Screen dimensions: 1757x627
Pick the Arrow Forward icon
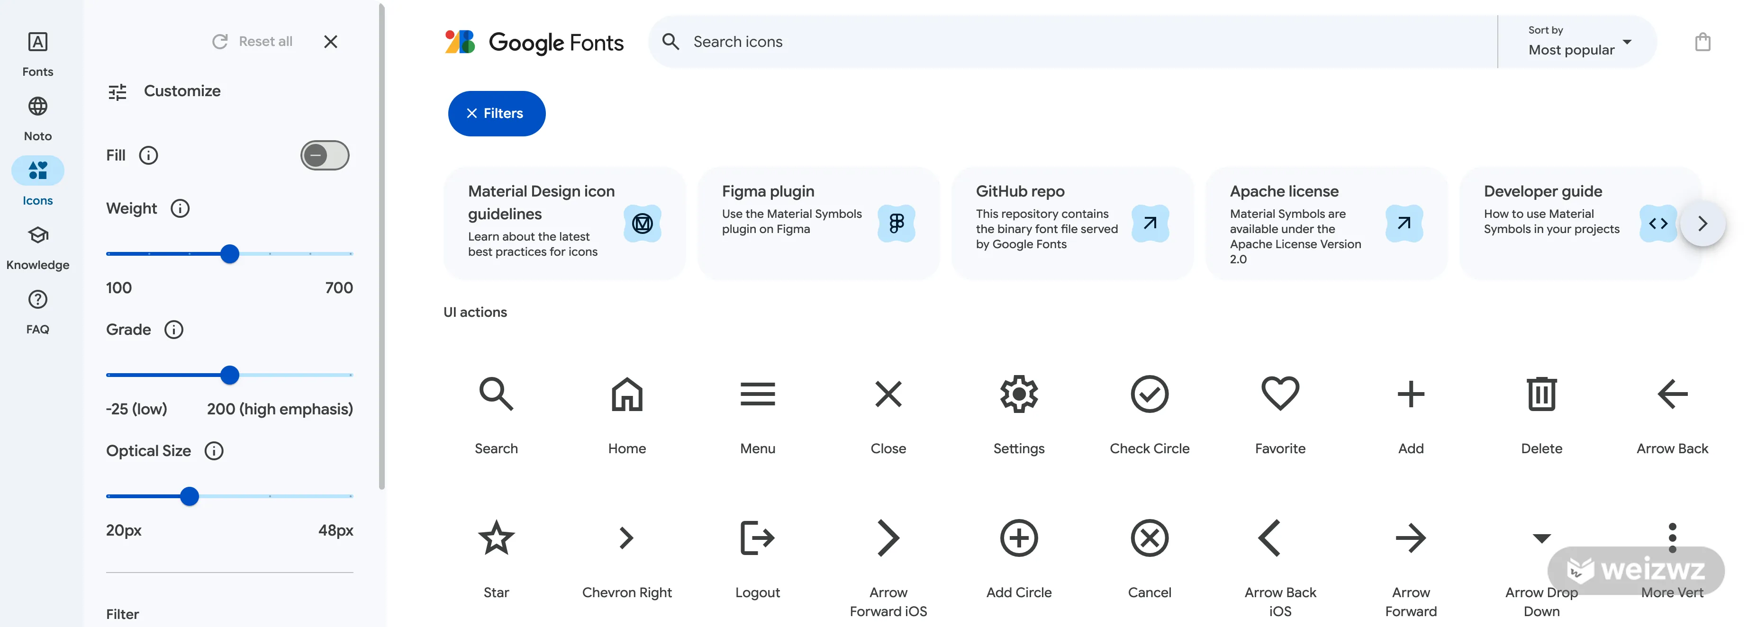[x=1411, y=537]
